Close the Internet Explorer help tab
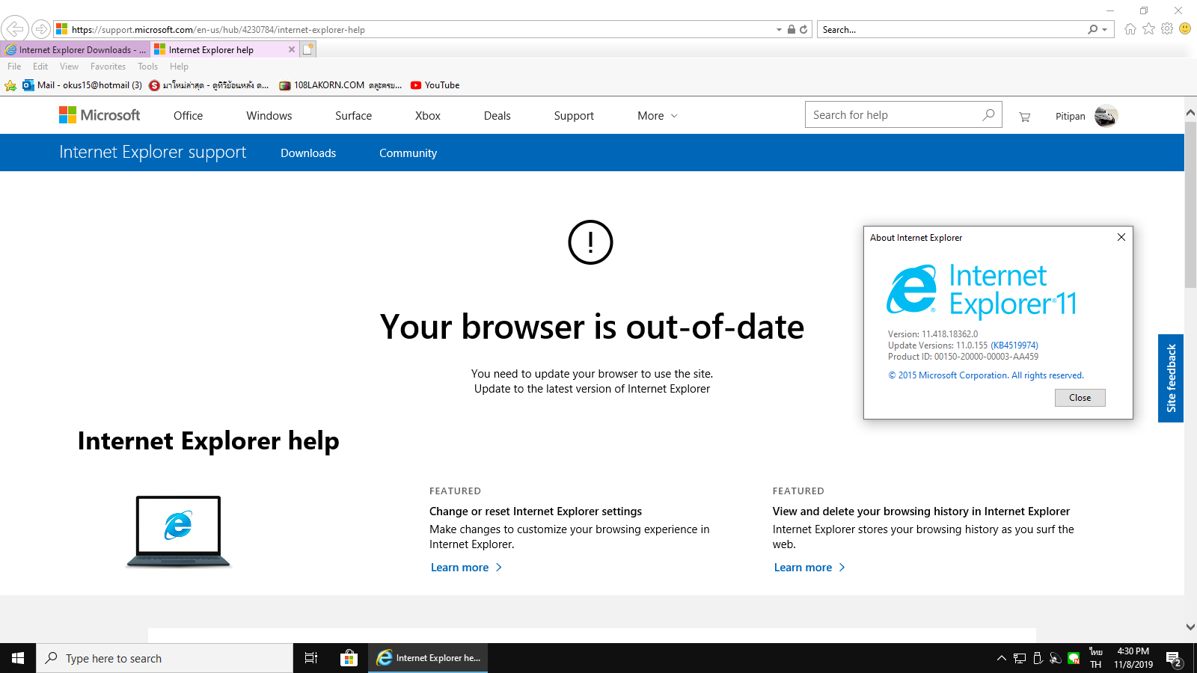Screen dimensions: 1197x673 [x=292, y=49]
